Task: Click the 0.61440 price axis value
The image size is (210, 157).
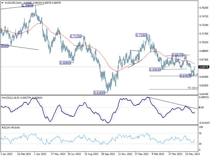Action: (204, 94)
